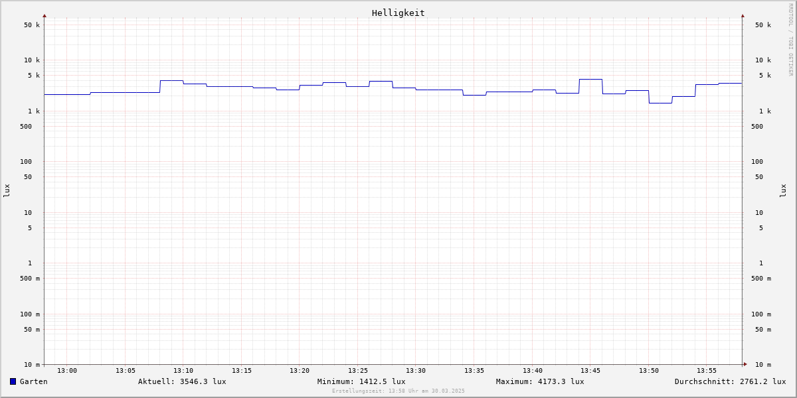Click the 13:15 time axis label
Screen dimensions: 797x398
[242, 371]
